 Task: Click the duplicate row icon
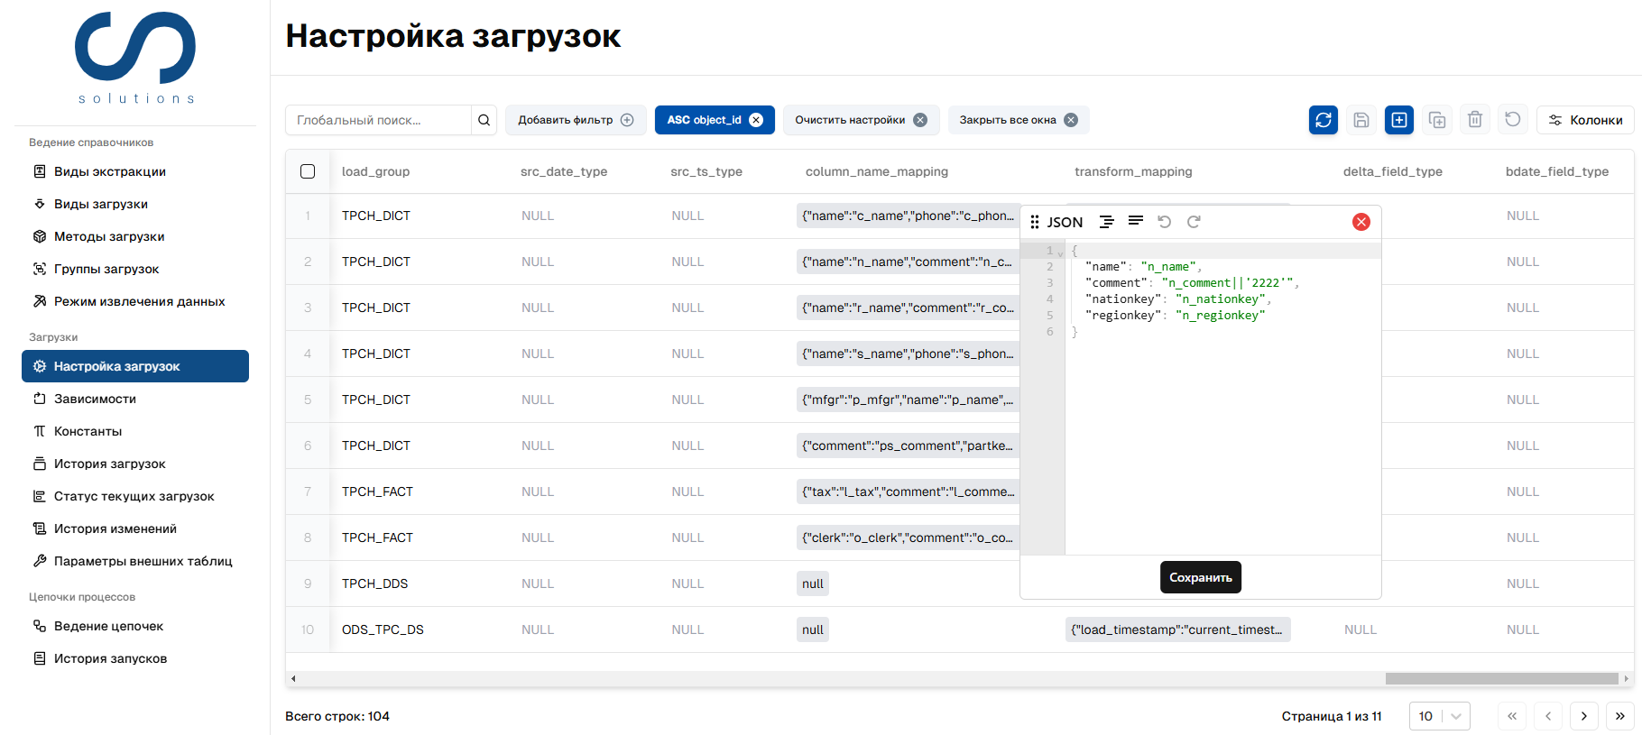pos(1436,120)
